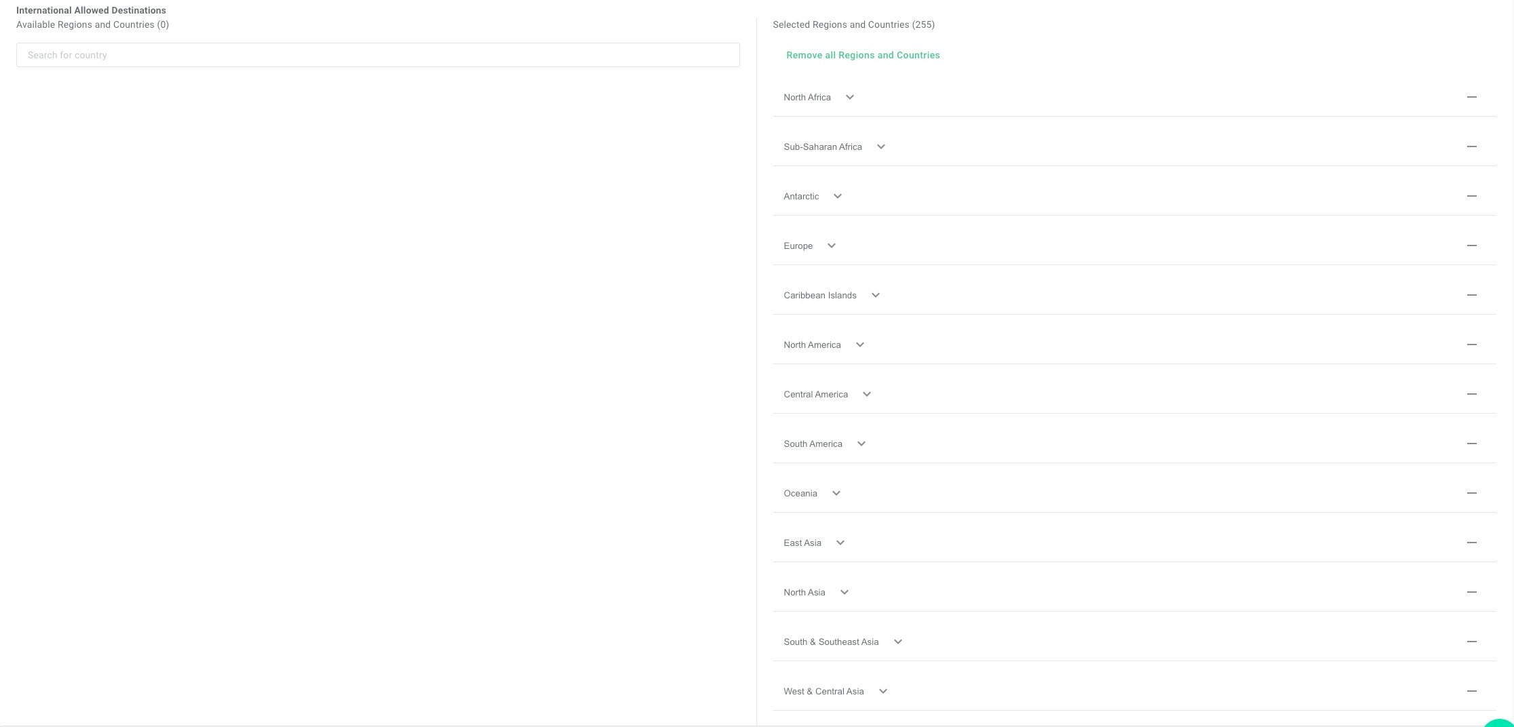Expand Europe chevron
Image resolution: width=1514 pixels, height=727 pixels.
point(831,245)
